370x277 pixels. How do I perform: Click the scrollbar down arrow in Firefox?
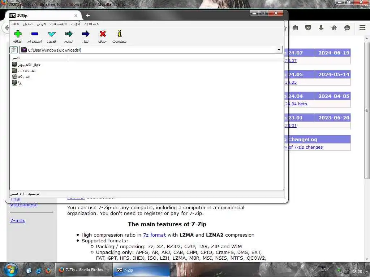click(x=367, y=259)
